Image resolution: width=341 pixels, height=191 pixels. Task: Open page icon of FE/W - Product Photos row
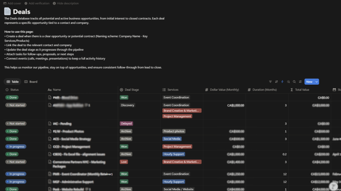tap(50, 131)
